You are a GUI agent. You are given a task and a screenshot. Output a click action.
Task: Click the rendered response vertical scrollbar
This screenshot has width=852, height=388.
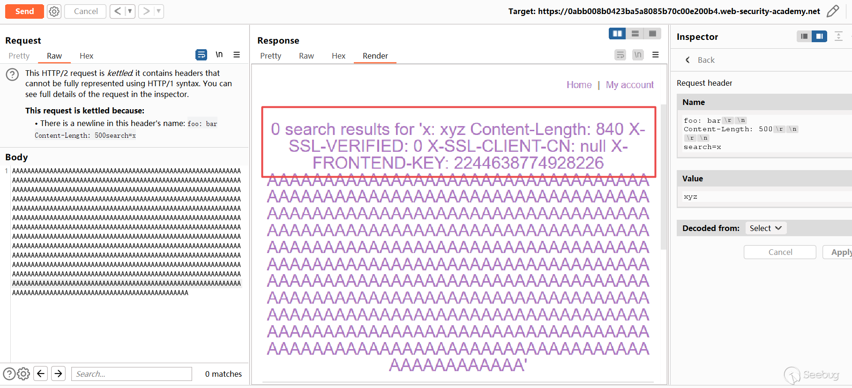pos(663,177)
